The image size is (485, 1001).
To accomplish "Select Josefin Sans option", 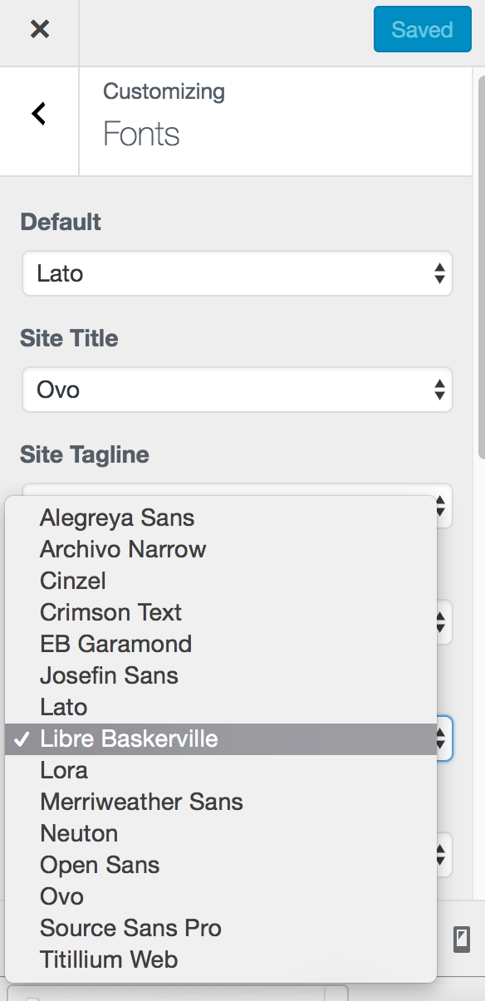I will pos(221,675).
